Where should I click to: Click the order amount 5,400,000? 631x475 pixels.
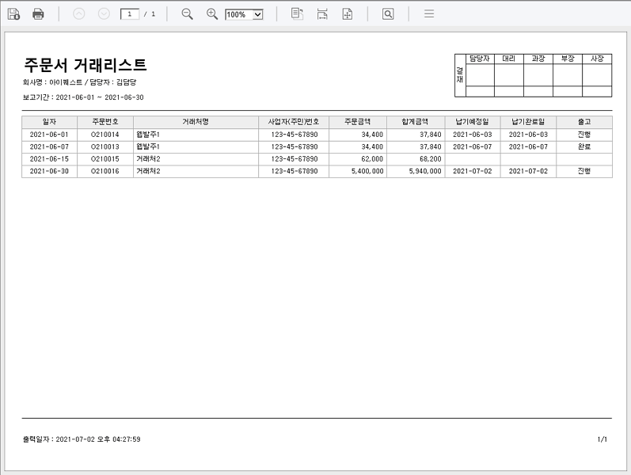click(358, 171)
